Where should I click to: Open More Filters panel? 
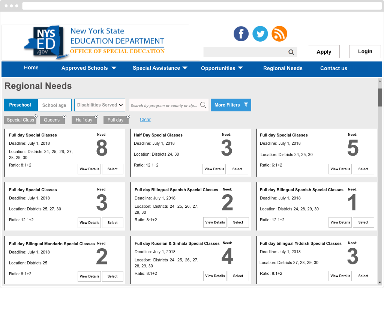(x=231, y=105)
